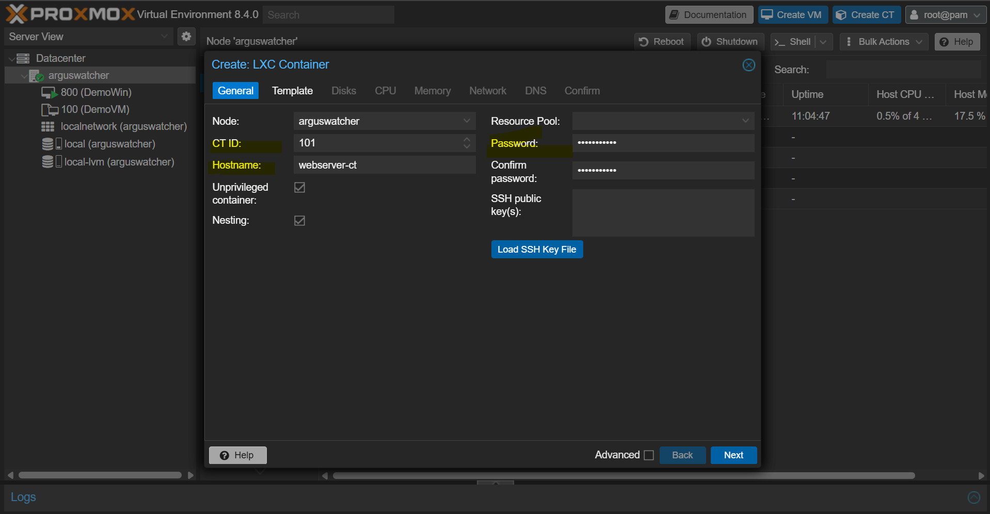Viewport: 990px width, 514px height.
Task: Switch to the General tab
Action: (235, 91)
